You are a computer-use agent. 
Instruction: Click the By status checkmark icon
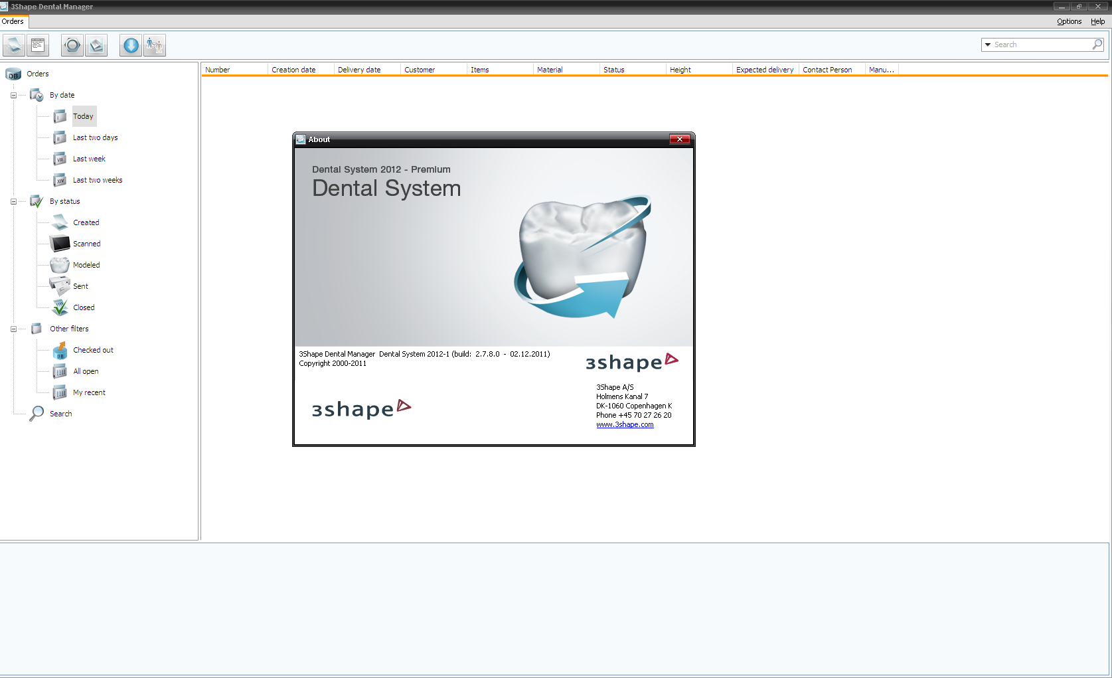(x=37, y=202)
